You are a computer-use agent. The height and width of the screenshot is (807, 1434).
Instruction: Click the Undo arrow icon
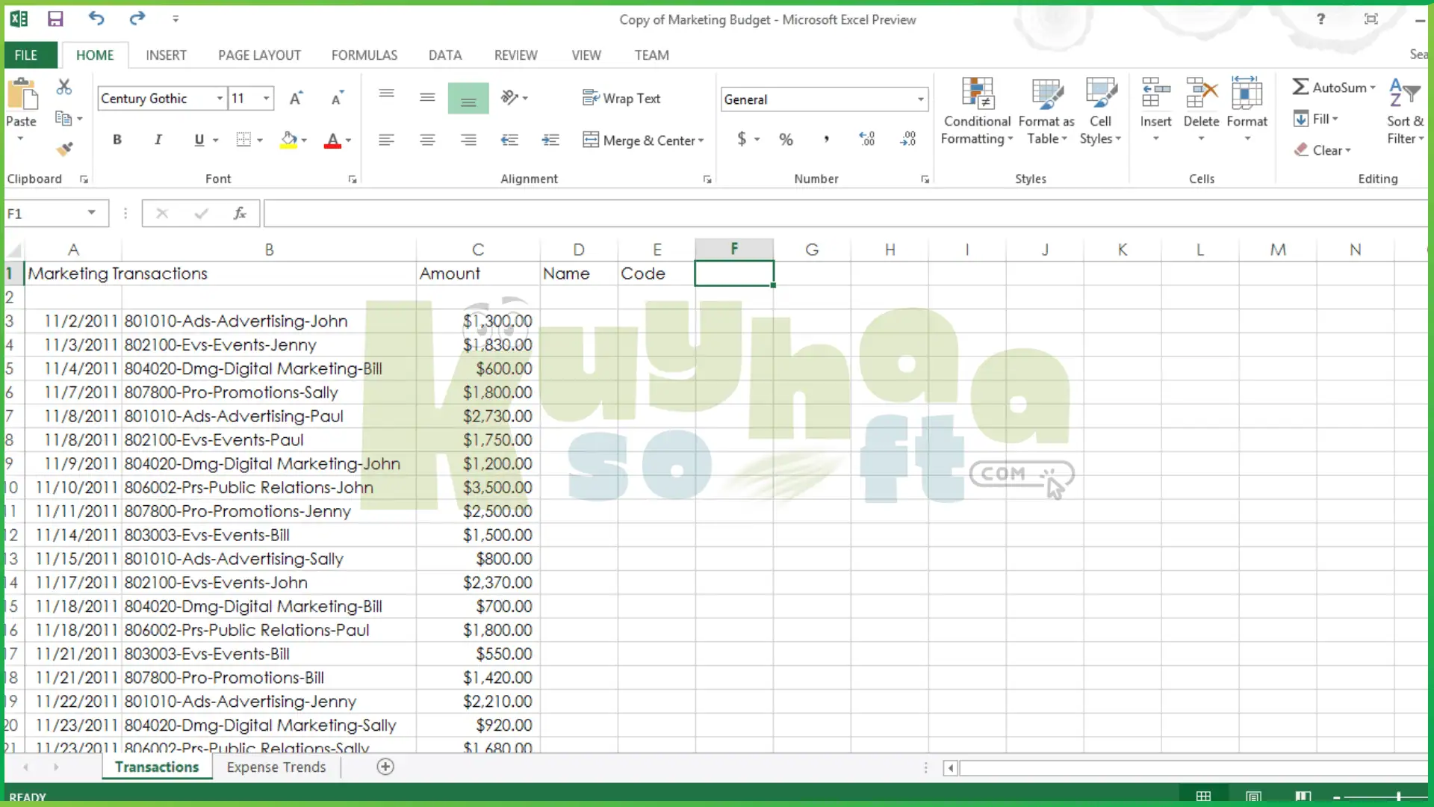[x=96, y=19]
